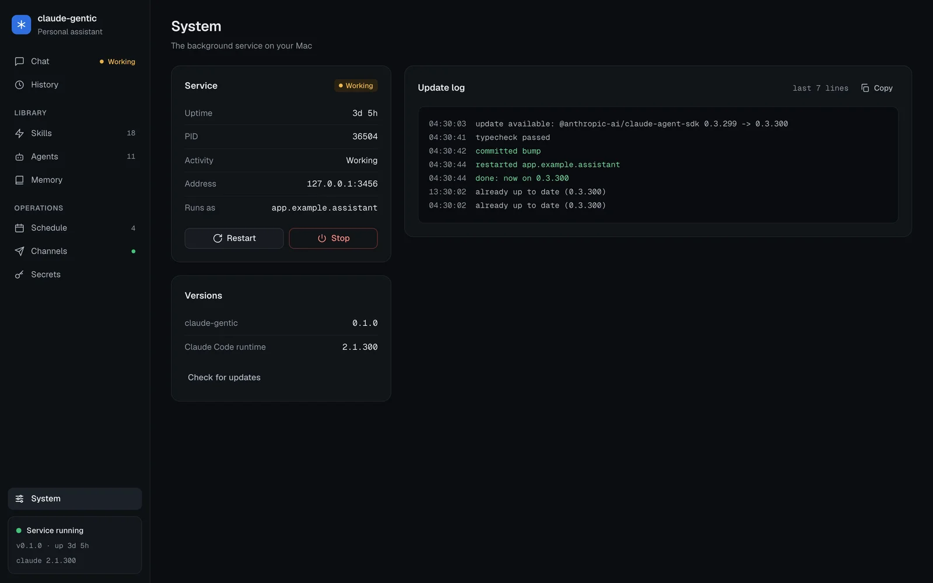Viewport: 933px width, 583px height.
Task: Click the uptime value 3d 5h
Action: pyautogui.click(x=365, y=113)
